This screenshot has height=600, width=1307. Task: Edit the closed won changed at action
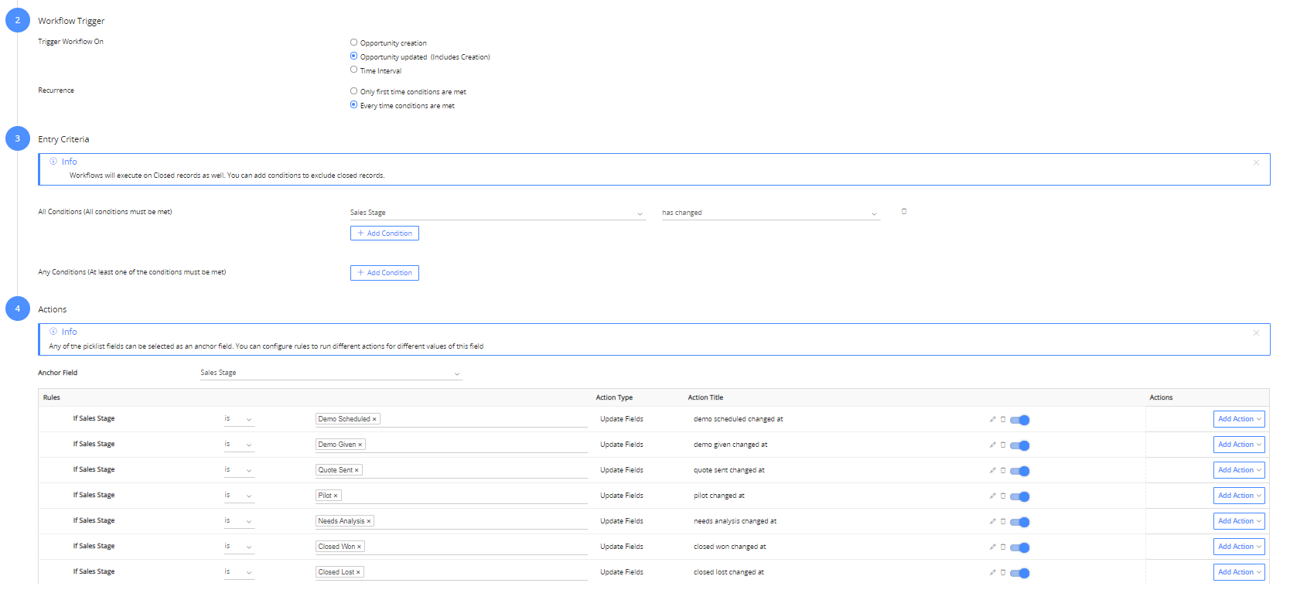(992, 547)
